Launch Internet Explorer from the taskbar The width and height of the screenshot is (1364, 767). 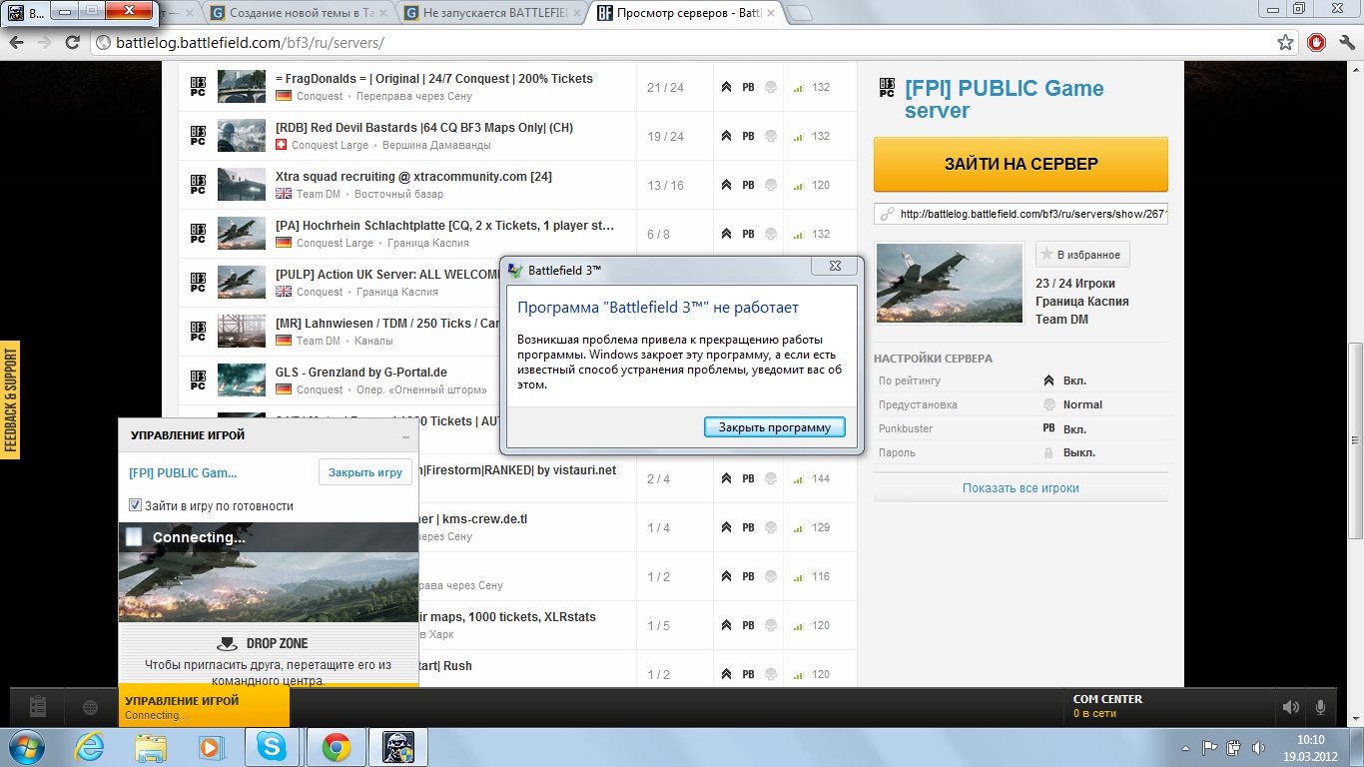click(90, 747)
